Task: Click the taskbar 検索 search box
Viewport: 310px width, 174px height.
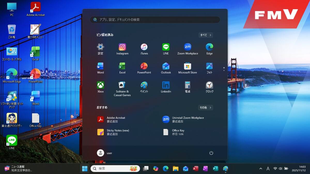Action: click(x=115, y=169)
